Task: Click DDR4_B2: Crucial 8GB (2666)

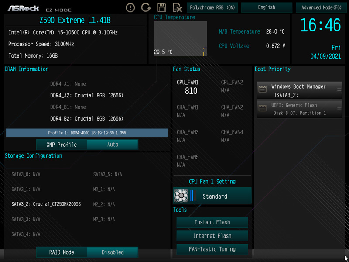Action: [x=87, y=118]
